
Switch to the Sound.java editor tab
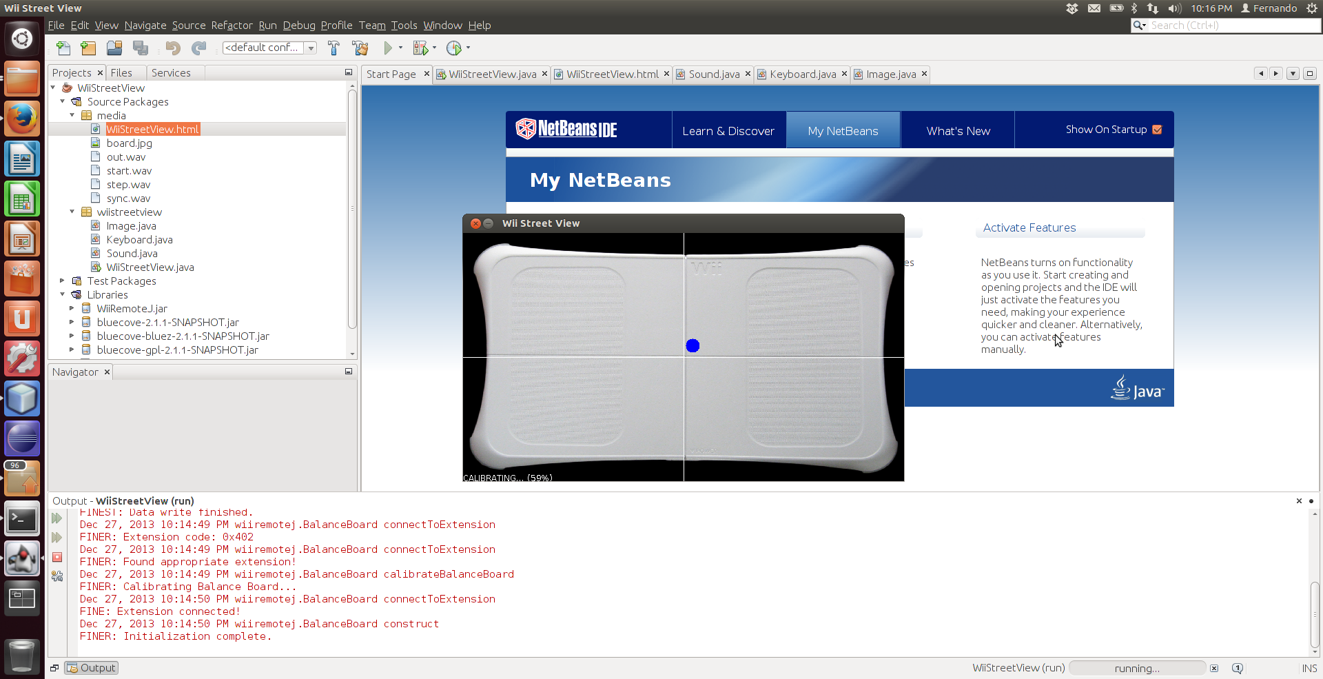[714, 74]
